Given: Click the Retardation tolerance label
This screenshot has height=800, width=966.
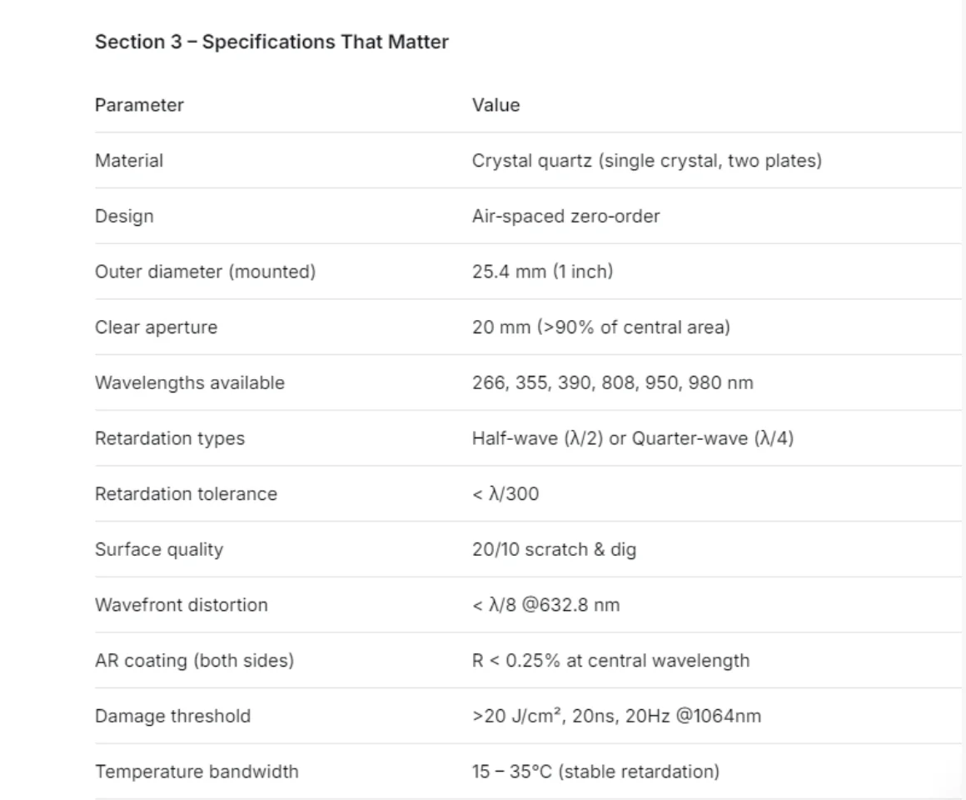Looking at the screenshot, I should [x=186, y=493].
